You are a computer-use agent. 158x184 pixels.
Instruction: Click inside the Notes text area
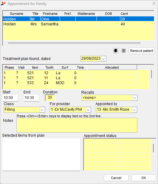pos(77,125)
